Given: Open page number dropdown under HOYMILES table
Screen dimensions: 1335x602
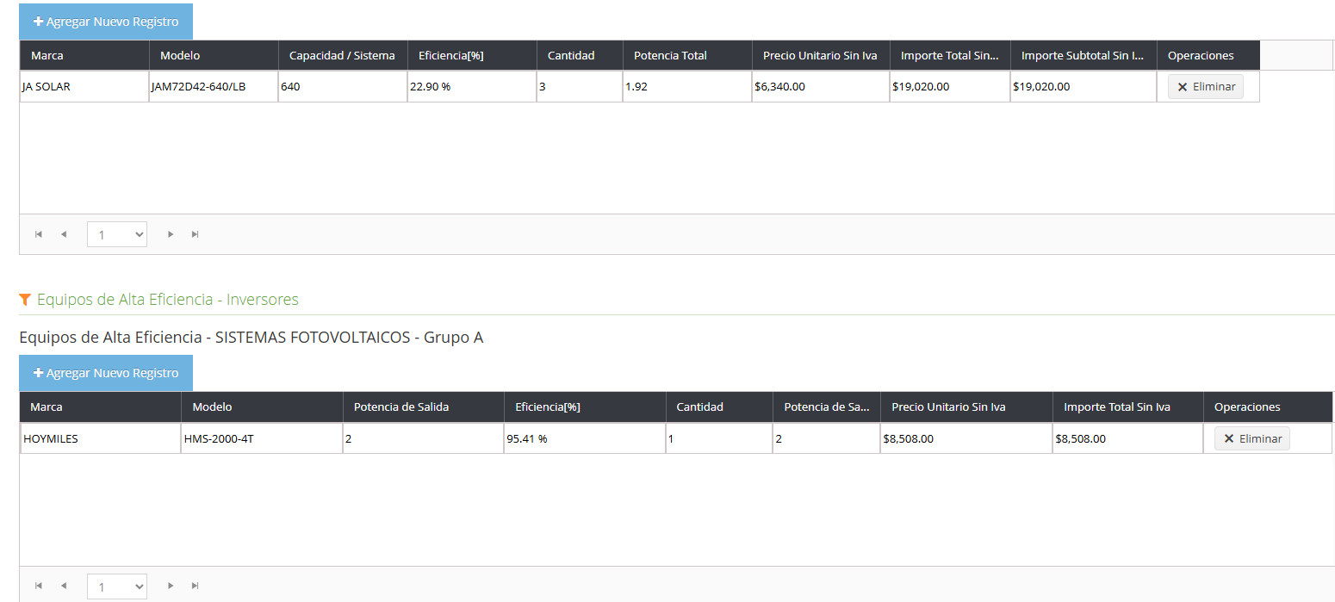Looking at the screenshot, I should (x=117, y=586).
